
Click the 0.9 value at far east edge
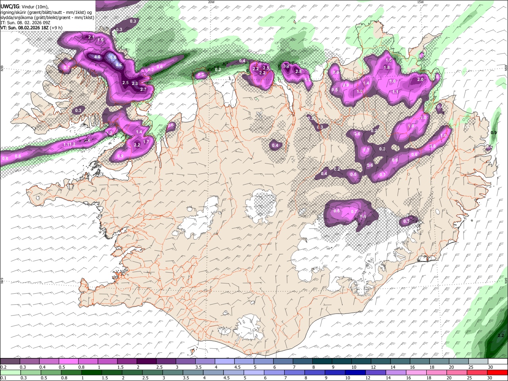(x=494, y=133)
